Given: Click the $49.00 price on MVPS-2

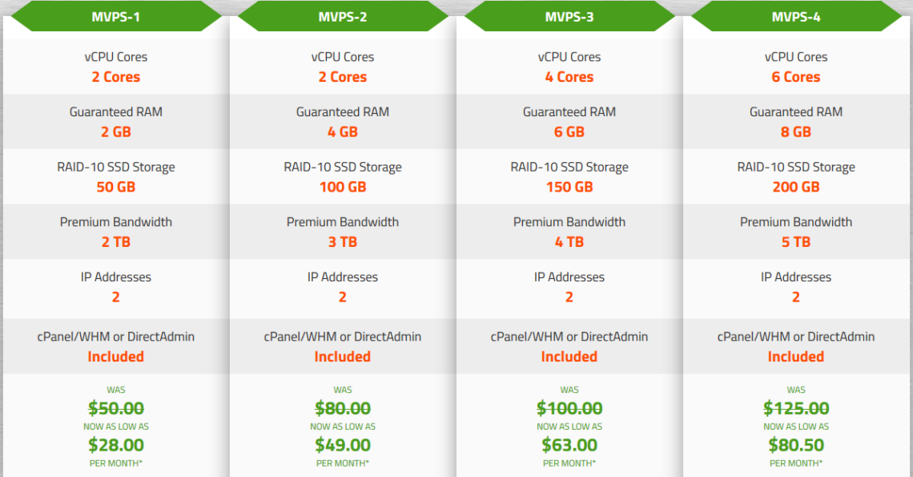Looking at the screenshot, I should [x=343, y=445].
